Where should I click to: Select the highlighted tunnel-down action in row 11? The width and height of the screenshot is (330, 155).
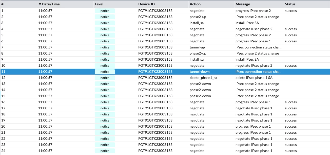pos(200,72)
